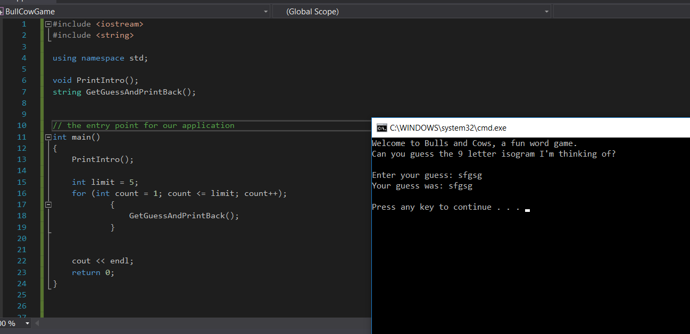Place cursor on PrintIntro(); call in main
The image size is (690, 334).
click(x=103, y=159)
